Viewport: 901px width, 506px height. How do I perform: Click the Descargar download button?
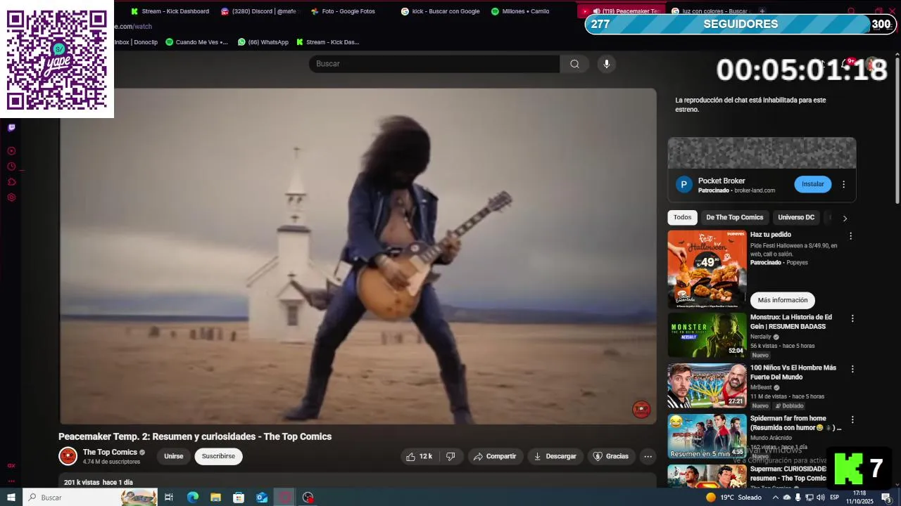point(555,456)
